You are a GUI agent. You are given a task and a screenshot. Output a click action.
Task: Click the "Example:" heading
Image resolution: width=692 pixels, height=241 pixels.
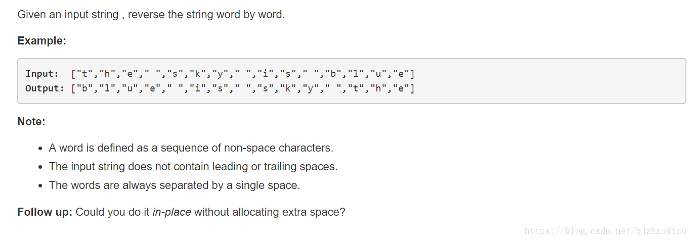point(42,41)
